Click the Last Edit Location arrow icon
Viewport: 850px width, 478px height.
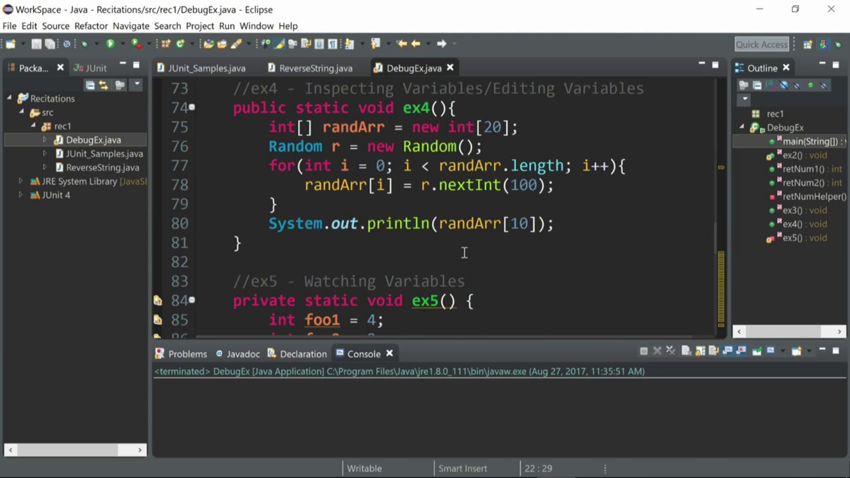(x=402, y=44)
